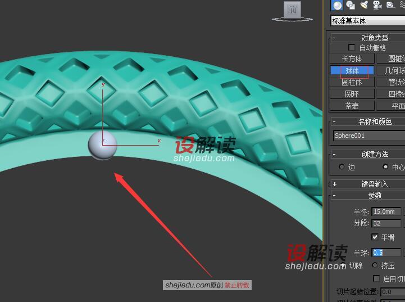Image resolution: width=405 pixels, height=302 pixels.
Task: Click the 茶壶 (Teapot) button
Action: 352,106
